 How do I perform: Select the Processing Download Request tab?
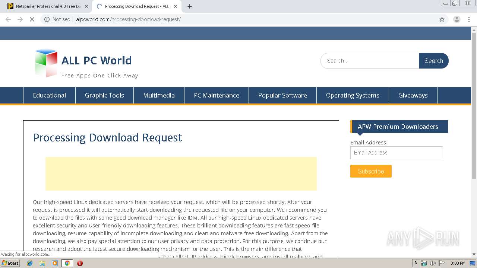[136, 6]
